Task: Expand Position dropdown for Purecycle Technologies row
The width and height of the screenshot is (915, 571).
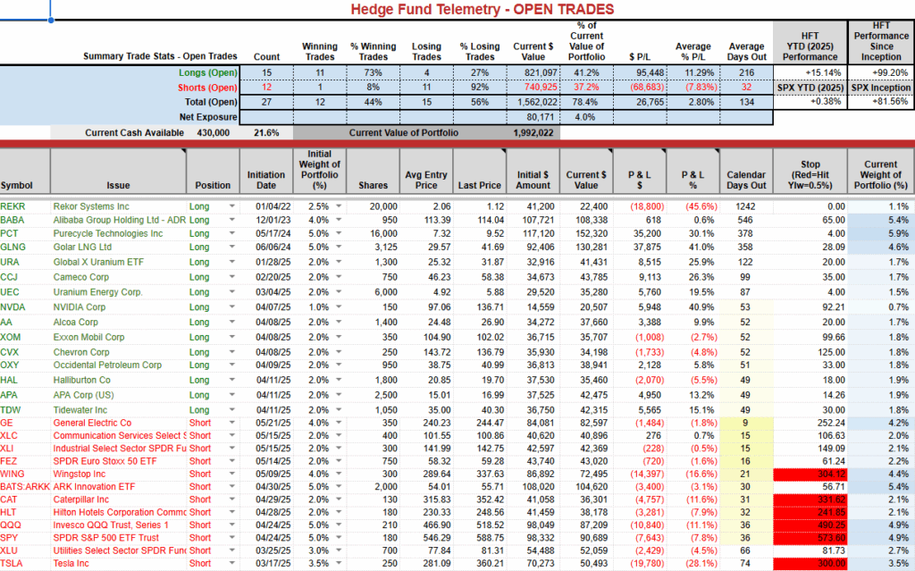Action: click(231, 233)
